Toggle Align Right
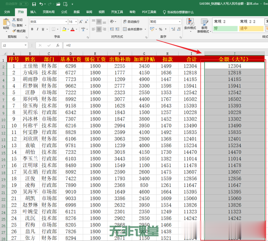Viewport: 268px width, 241px height. [x=104, y=29]
